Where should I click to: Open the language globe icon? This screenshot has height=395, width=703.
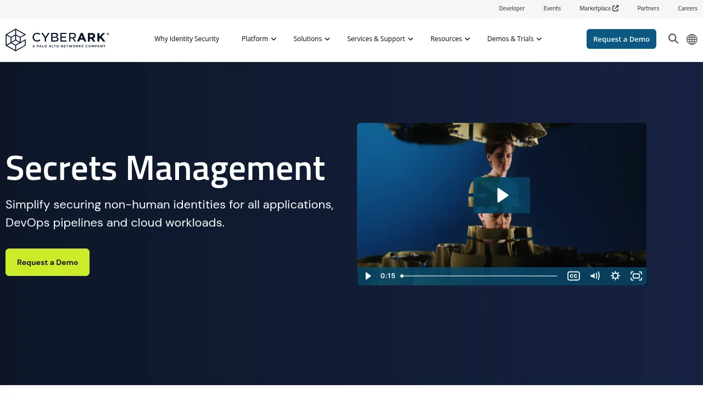click(x=692, y=39)
